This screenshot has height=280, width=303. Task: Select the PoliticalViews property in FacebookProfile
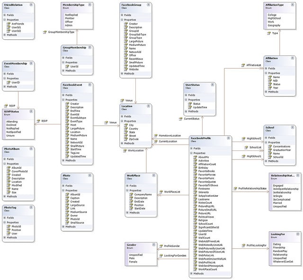[x=206, y=217]
